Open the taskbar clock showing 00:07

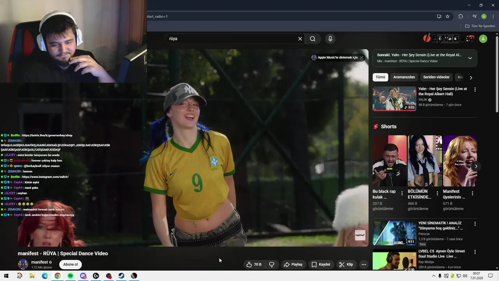tap(476, 276)
